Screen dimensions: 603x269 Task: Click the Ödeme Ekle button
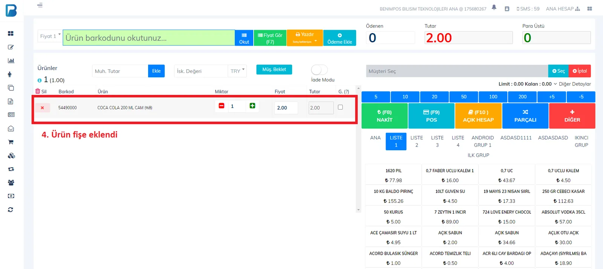pos(340,38)
